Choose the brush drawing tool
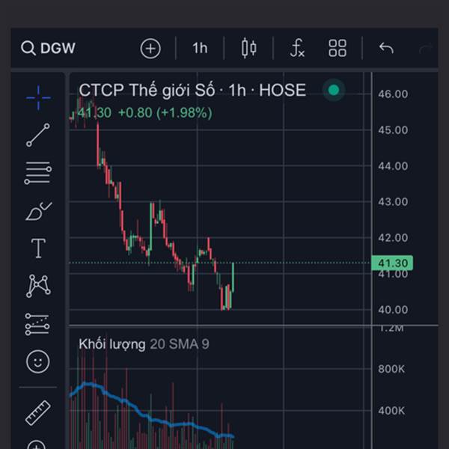 [37, 212]
